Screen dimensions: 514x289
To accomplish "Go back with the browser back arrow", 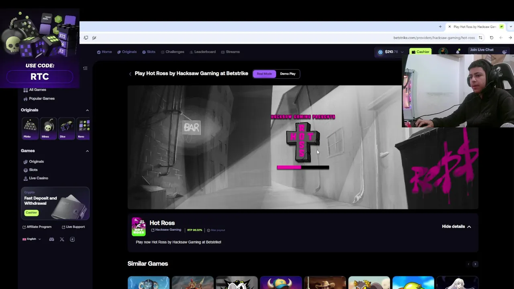I will pyautogui.click(x=501, y=38).
